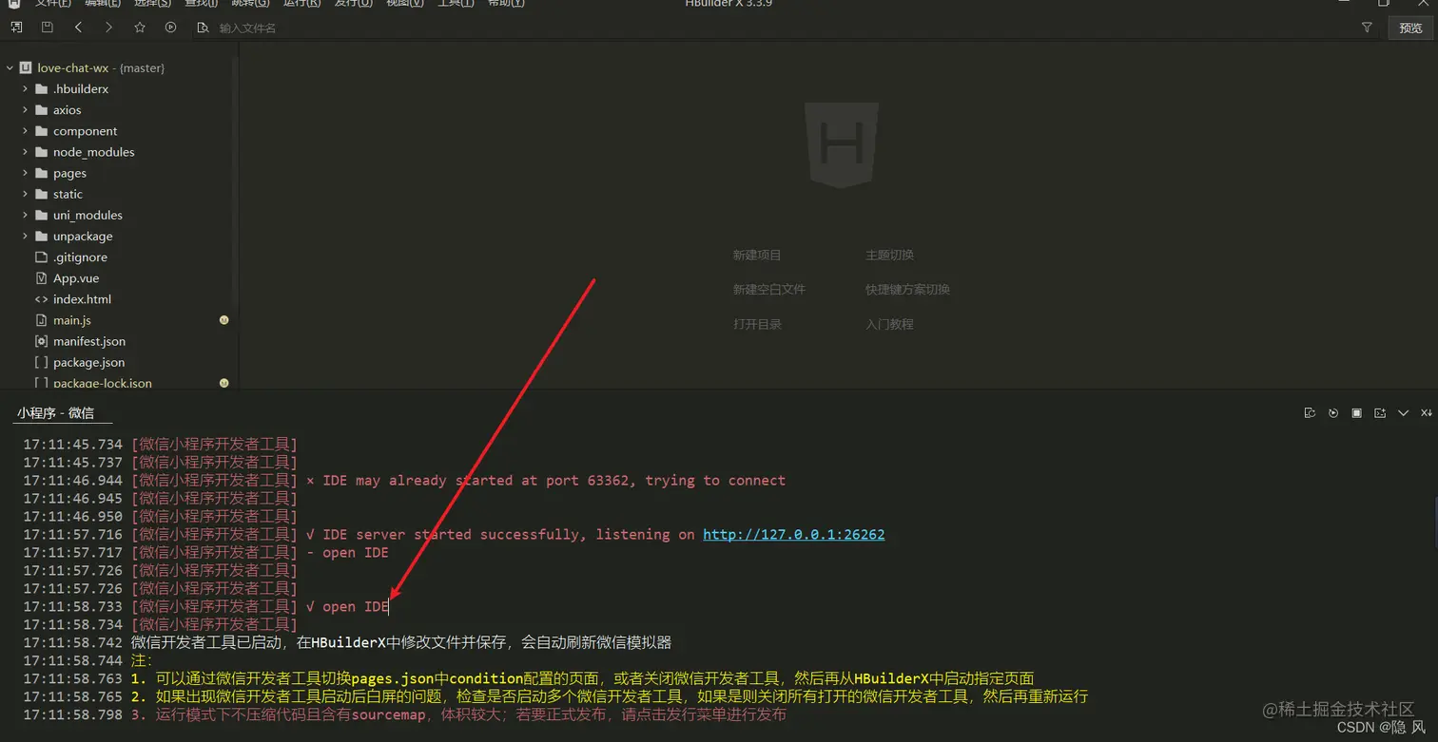The width and height of the screenshot is (1438, 742).
Task: Go forward with the right arrow icon
Action: [x=108, y=28]
